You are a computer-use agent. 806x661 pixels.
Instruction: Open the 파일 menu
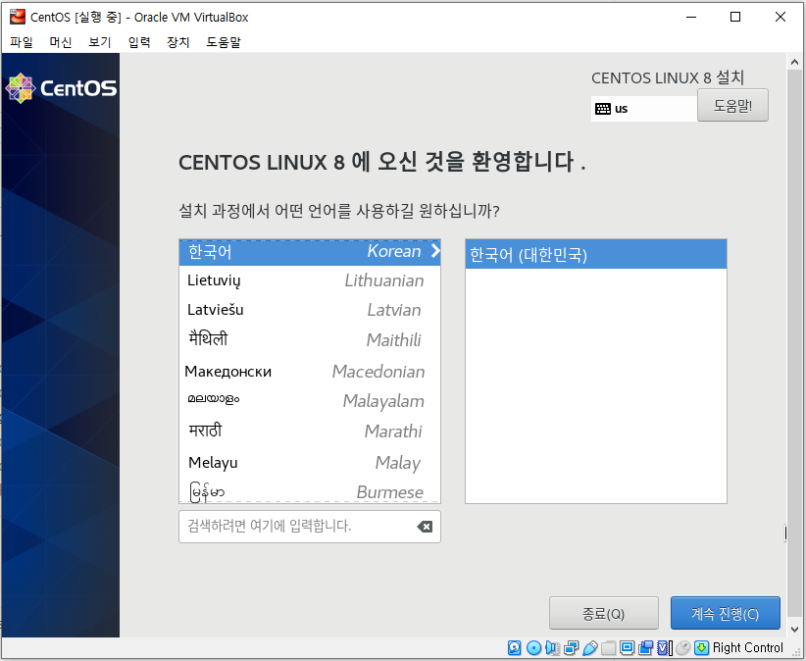tap(22, 42)
